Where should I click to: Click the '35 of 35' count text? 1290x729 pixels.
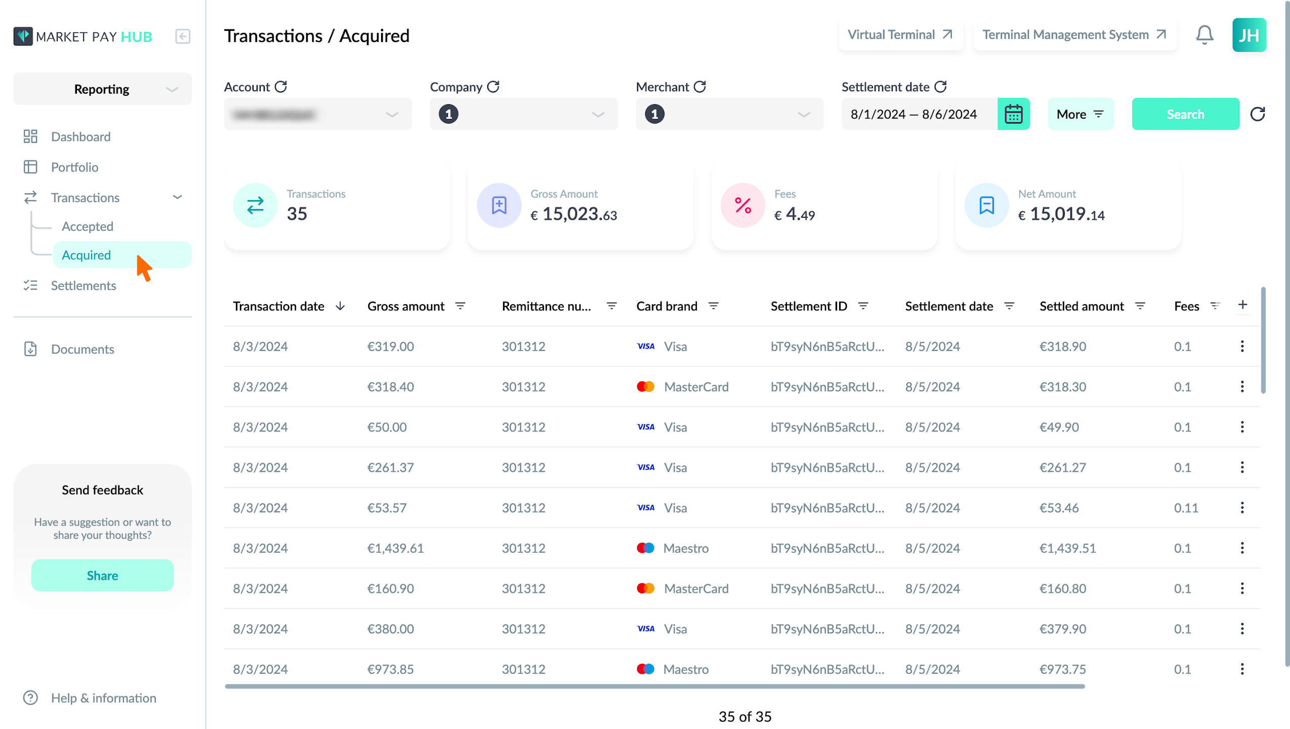[x=745, y=717]
